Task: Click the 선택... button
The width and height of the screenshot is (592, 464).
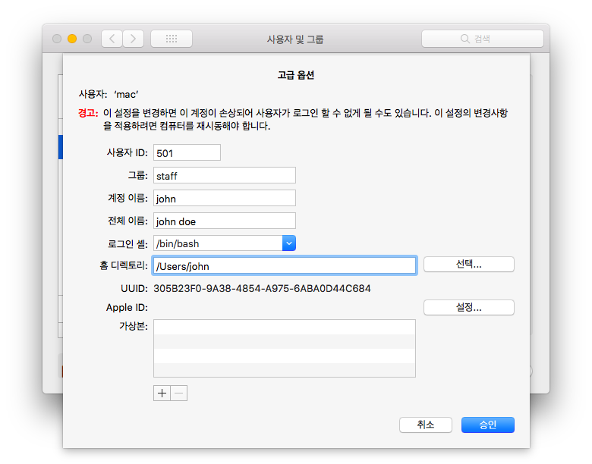Action: (x=468, y=264)
